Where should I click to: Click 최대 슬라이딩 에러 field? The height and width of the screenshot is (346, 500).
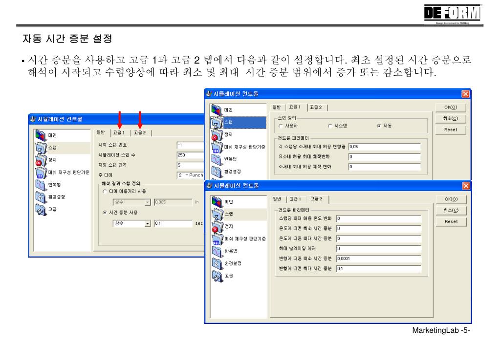(x=379, y=248)
